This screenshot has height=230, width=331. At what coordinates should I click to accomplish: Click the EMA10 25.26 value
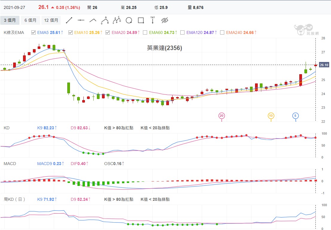88,32
